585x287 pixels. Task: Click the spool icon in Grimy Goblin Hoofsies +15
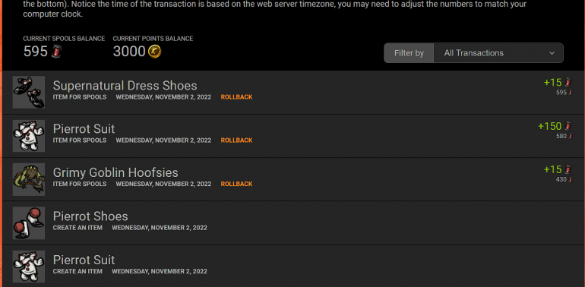568,169
